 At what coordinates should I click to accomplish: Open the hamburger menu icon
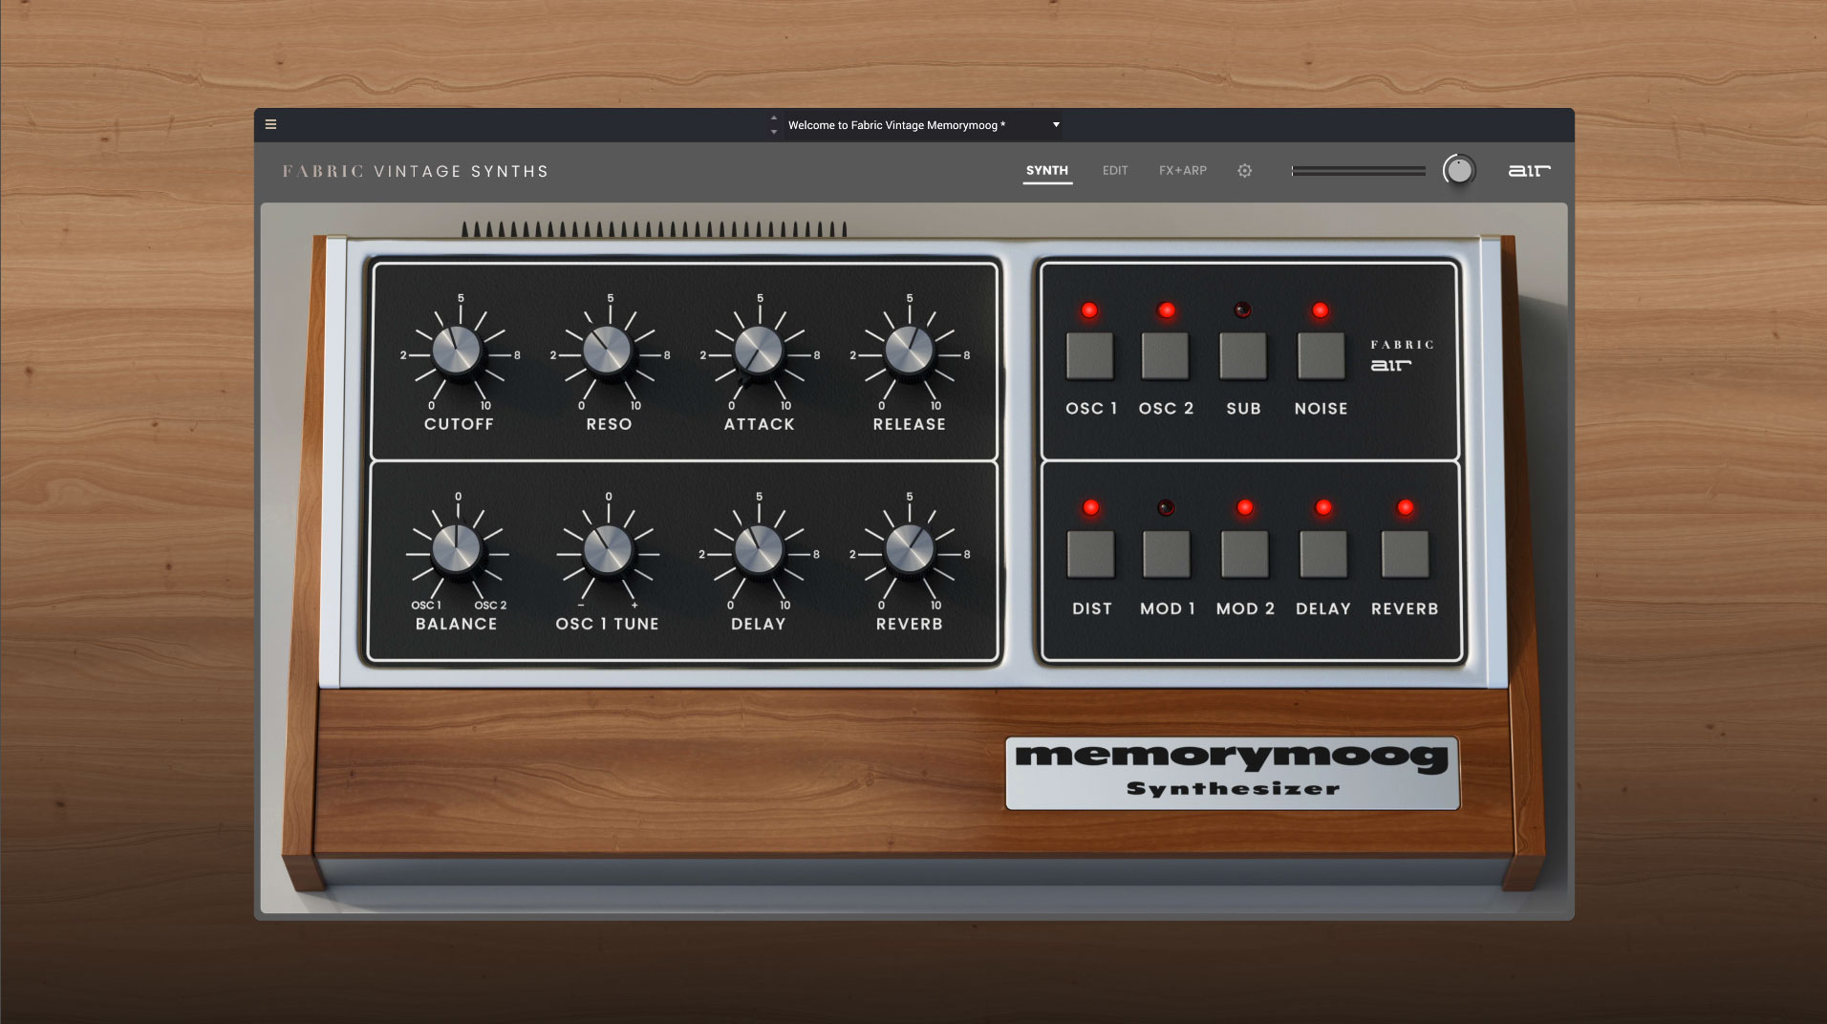click(270, 124)
